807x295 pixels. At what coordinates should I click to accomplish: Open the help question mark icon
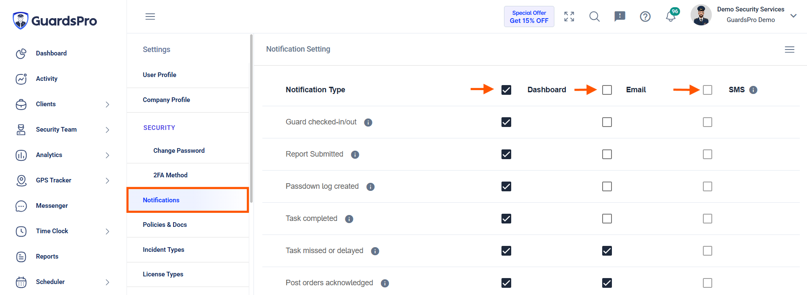click(x=645, y=17)
